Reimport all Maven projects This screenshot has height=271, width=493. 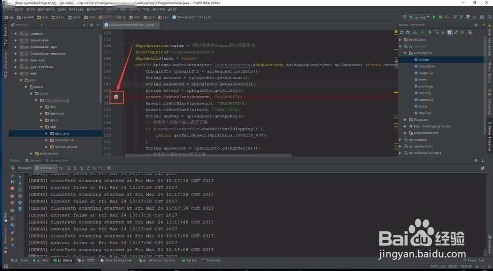(x=401, y=33)
